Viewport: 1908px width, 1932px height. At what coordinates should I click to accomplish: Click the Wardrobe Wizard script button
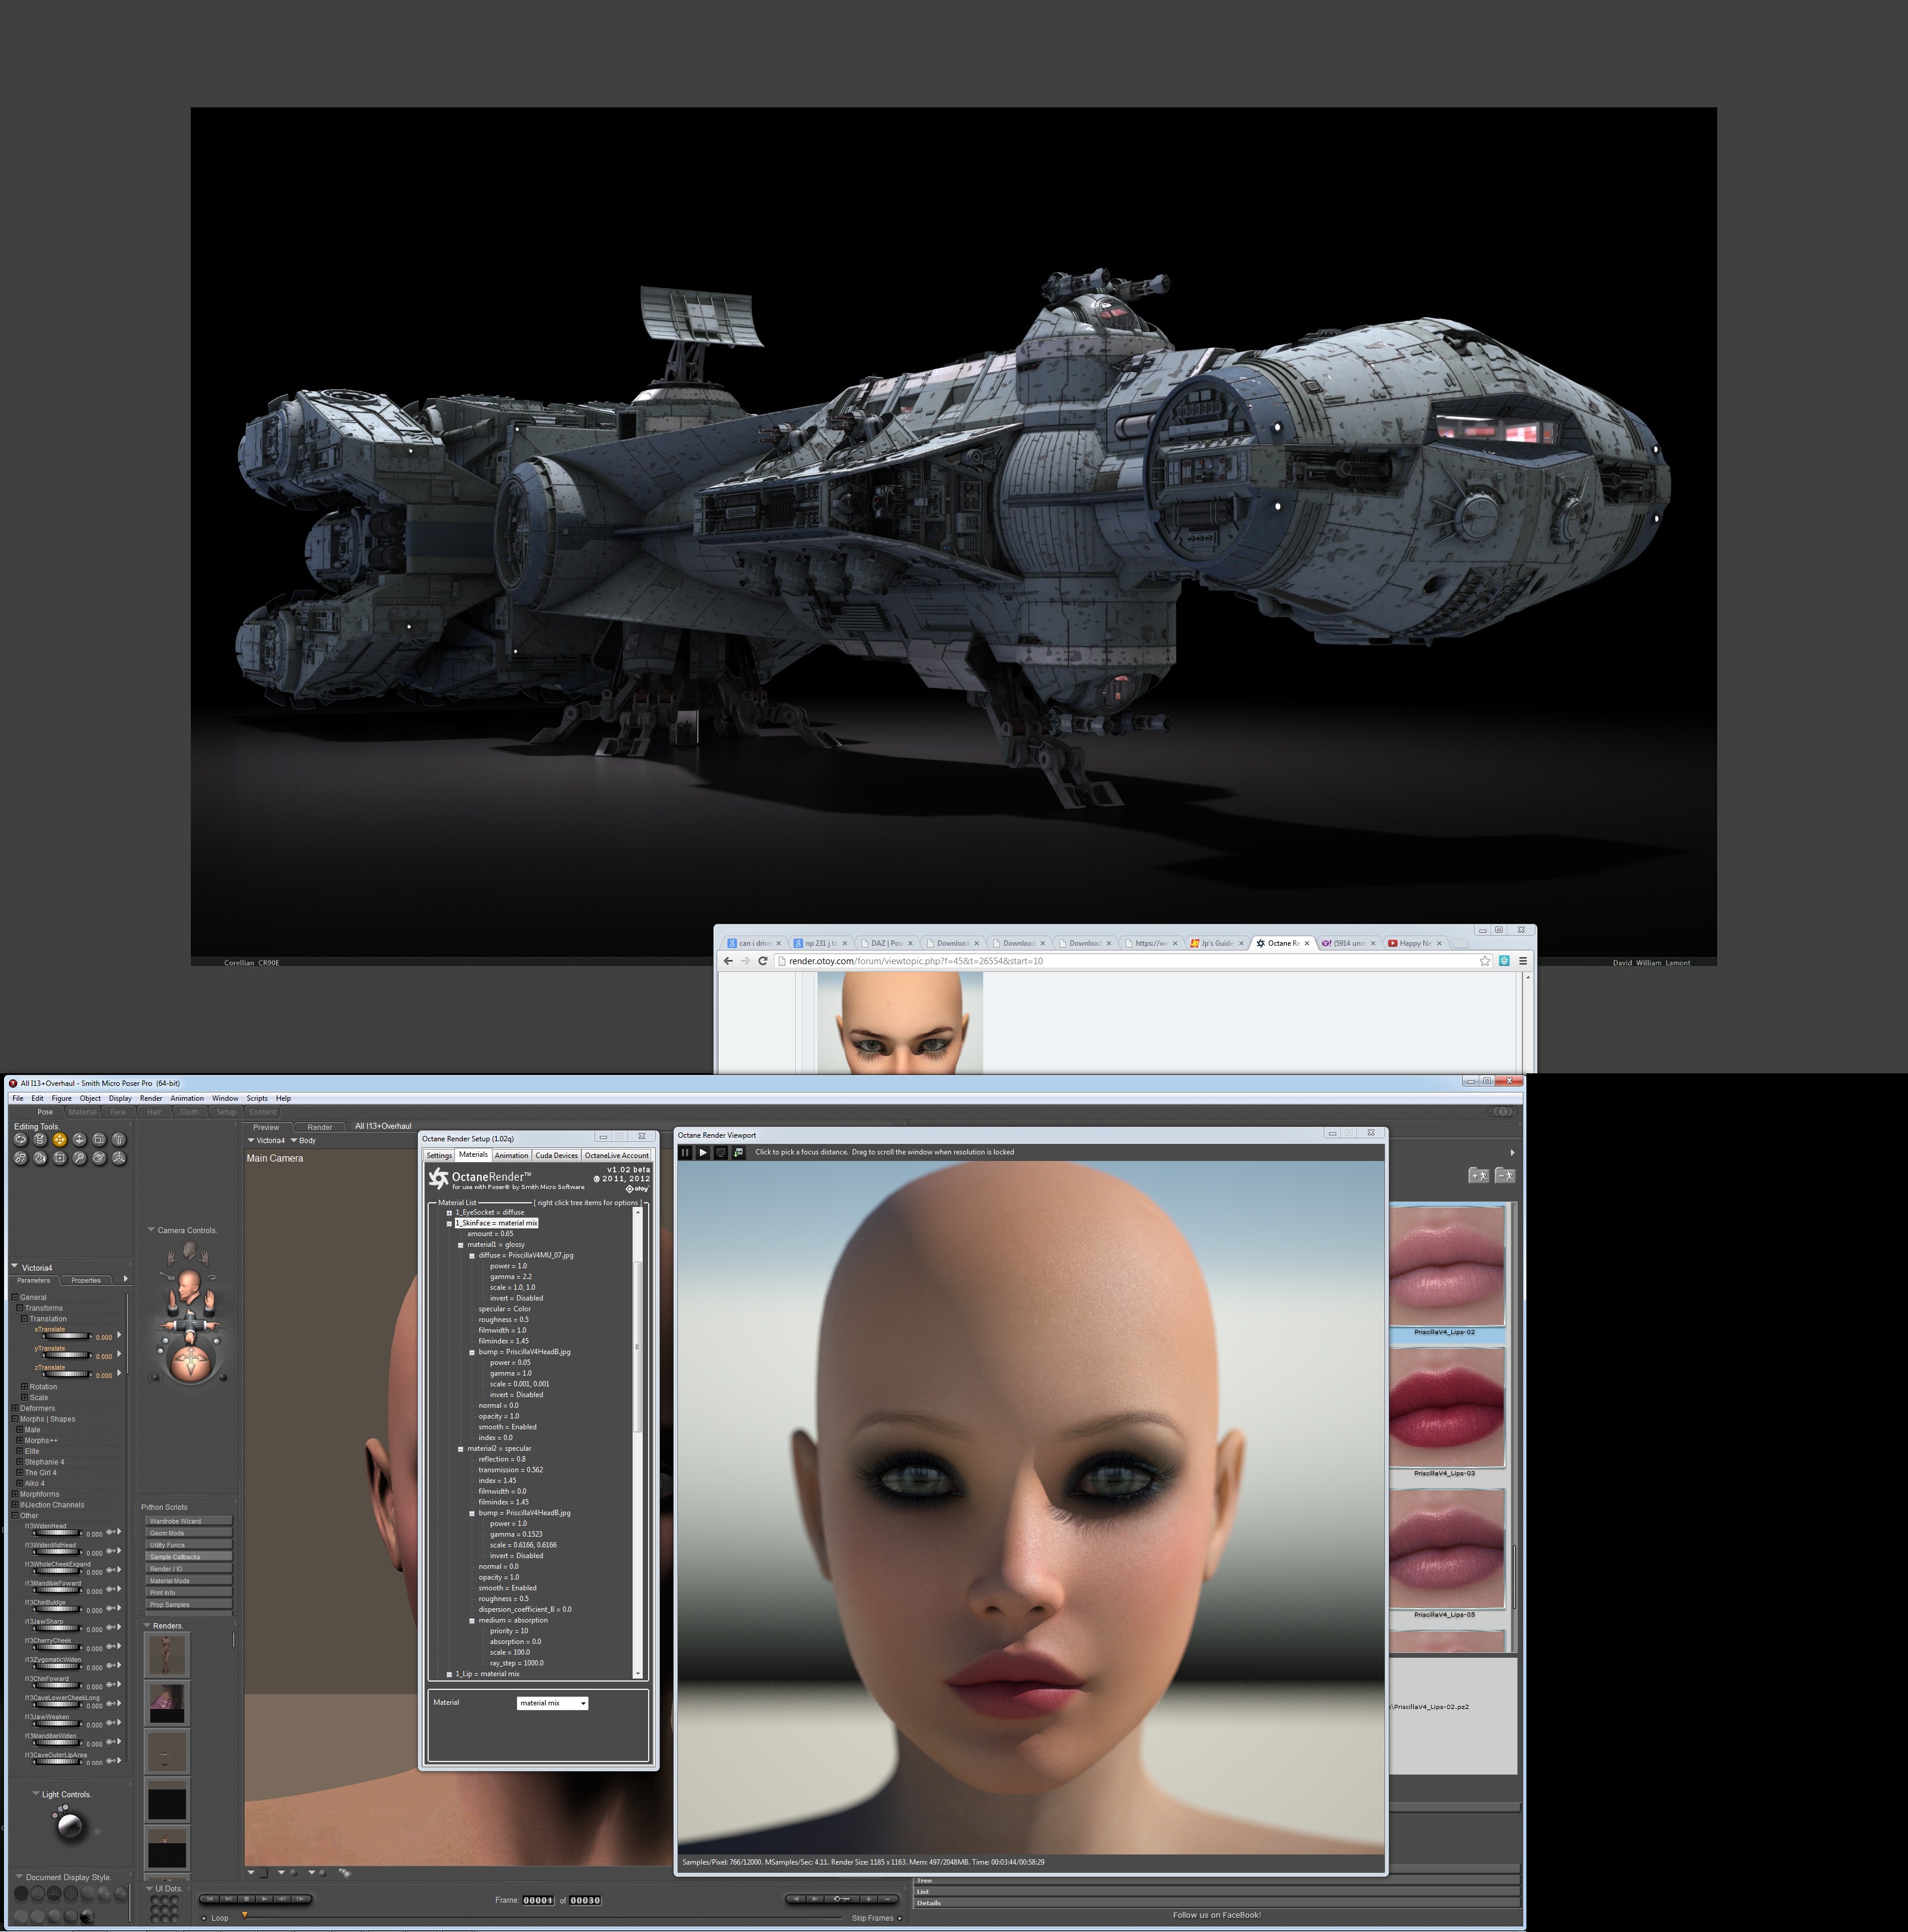click(x=188, y=1521)
